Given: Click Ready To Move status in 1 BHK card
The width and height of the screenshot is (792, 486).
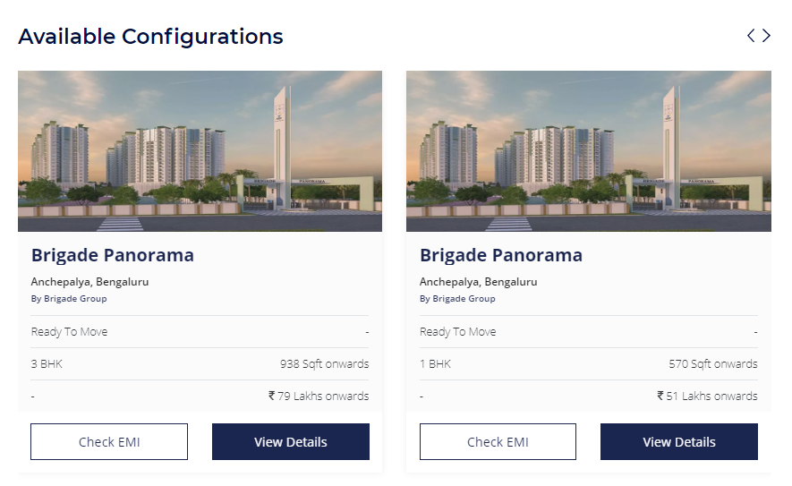Looking at the screenshot, I should [x=457, y=332].
